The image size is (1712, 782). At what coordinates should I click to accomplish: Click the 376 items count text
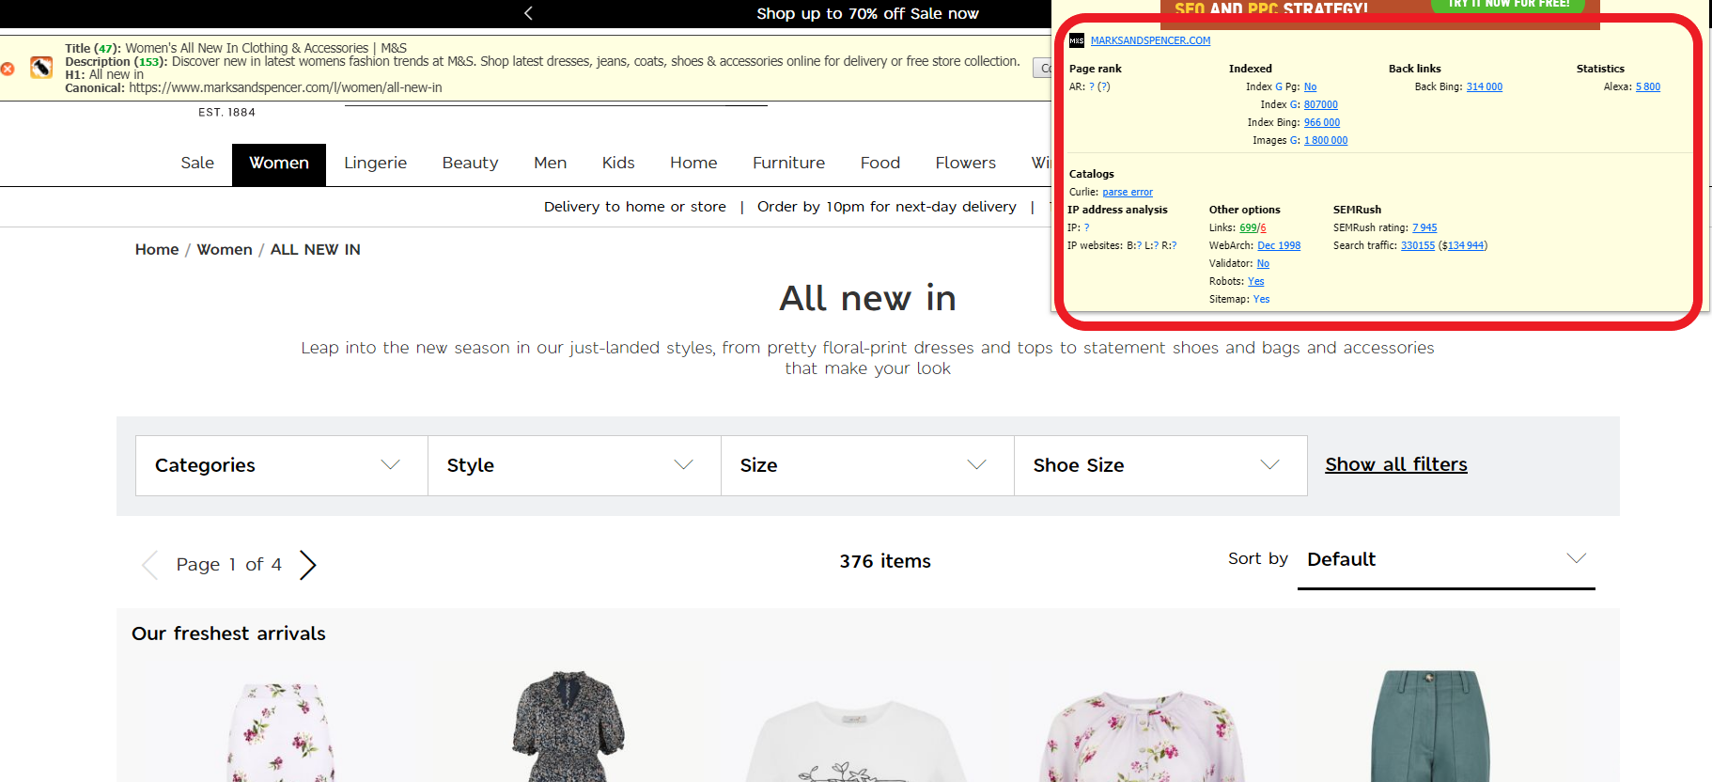pos(884,561)
